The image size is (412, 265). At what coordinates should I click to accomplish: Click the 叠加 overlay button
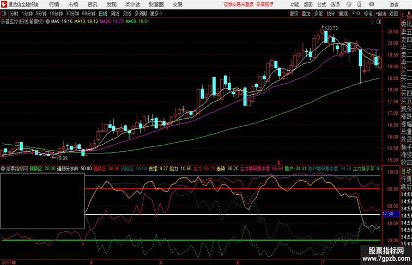(x=306, y=14)
